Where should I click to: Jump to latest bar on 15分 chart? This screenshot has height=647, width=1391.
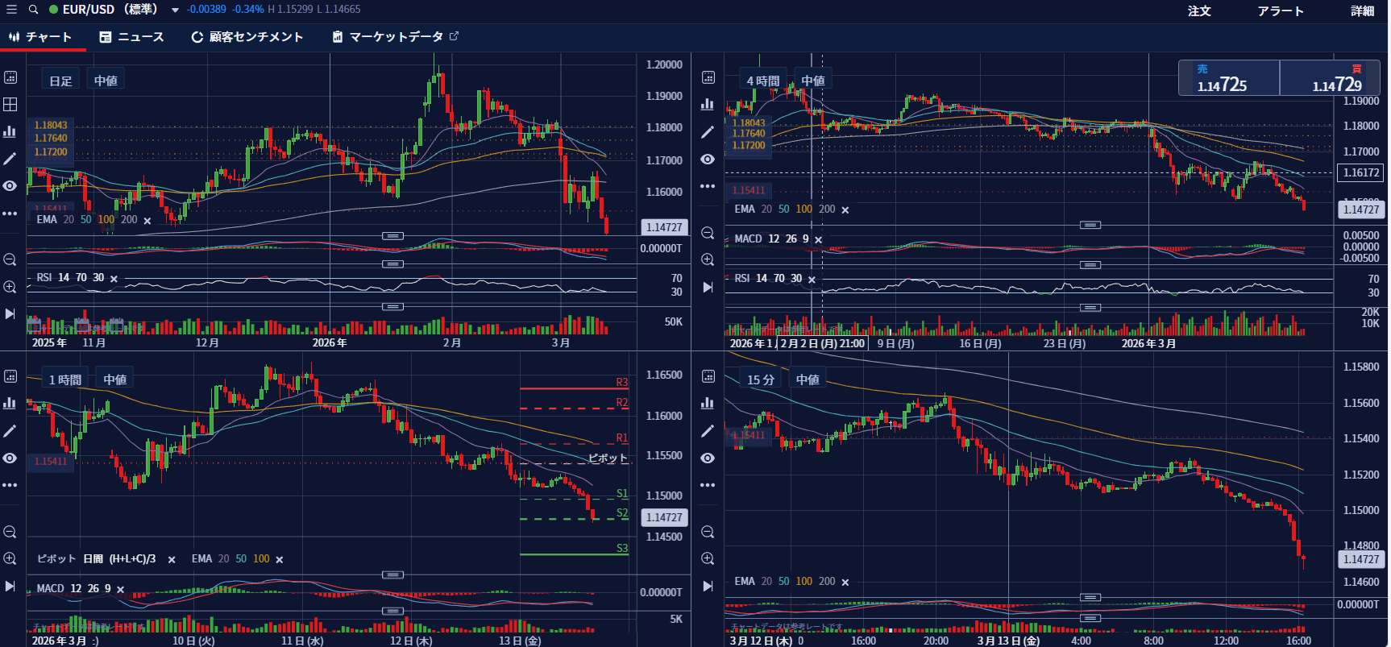tap(708, 586)
